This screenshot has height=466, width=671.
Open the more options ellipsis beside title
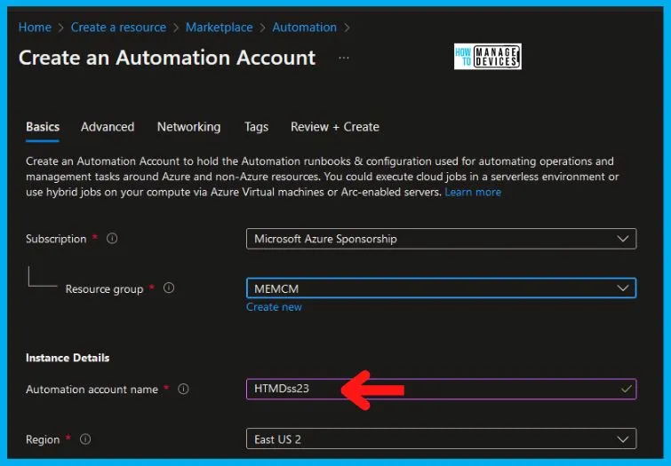click(344, 58)
